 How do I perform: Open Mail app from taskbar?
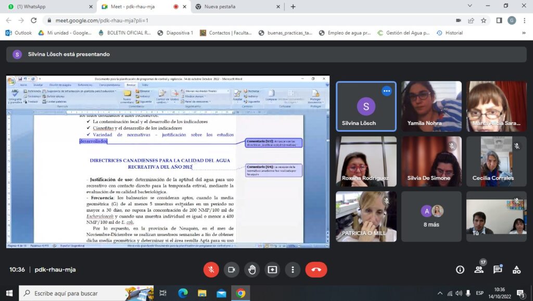pos(221,293)
